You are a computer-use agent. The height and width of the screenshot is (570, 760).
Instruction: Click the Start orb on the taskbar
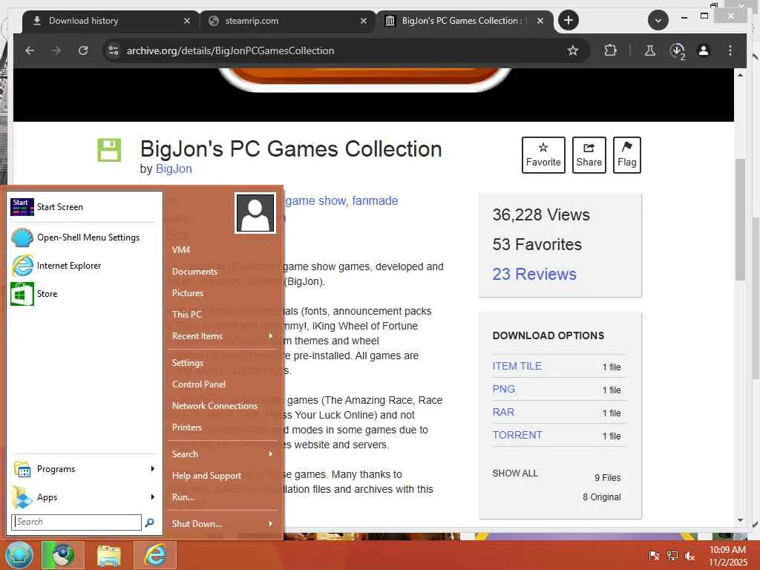(x=19, y=555)
